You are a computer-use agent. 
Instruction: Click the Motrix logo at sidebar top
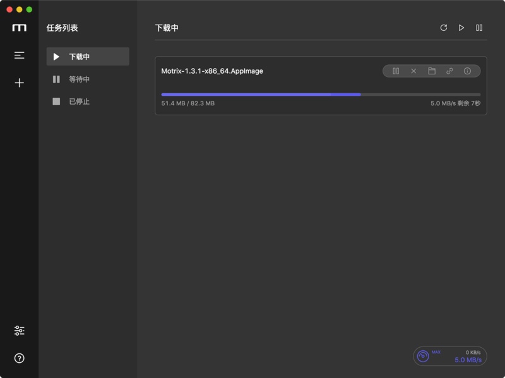19,28
